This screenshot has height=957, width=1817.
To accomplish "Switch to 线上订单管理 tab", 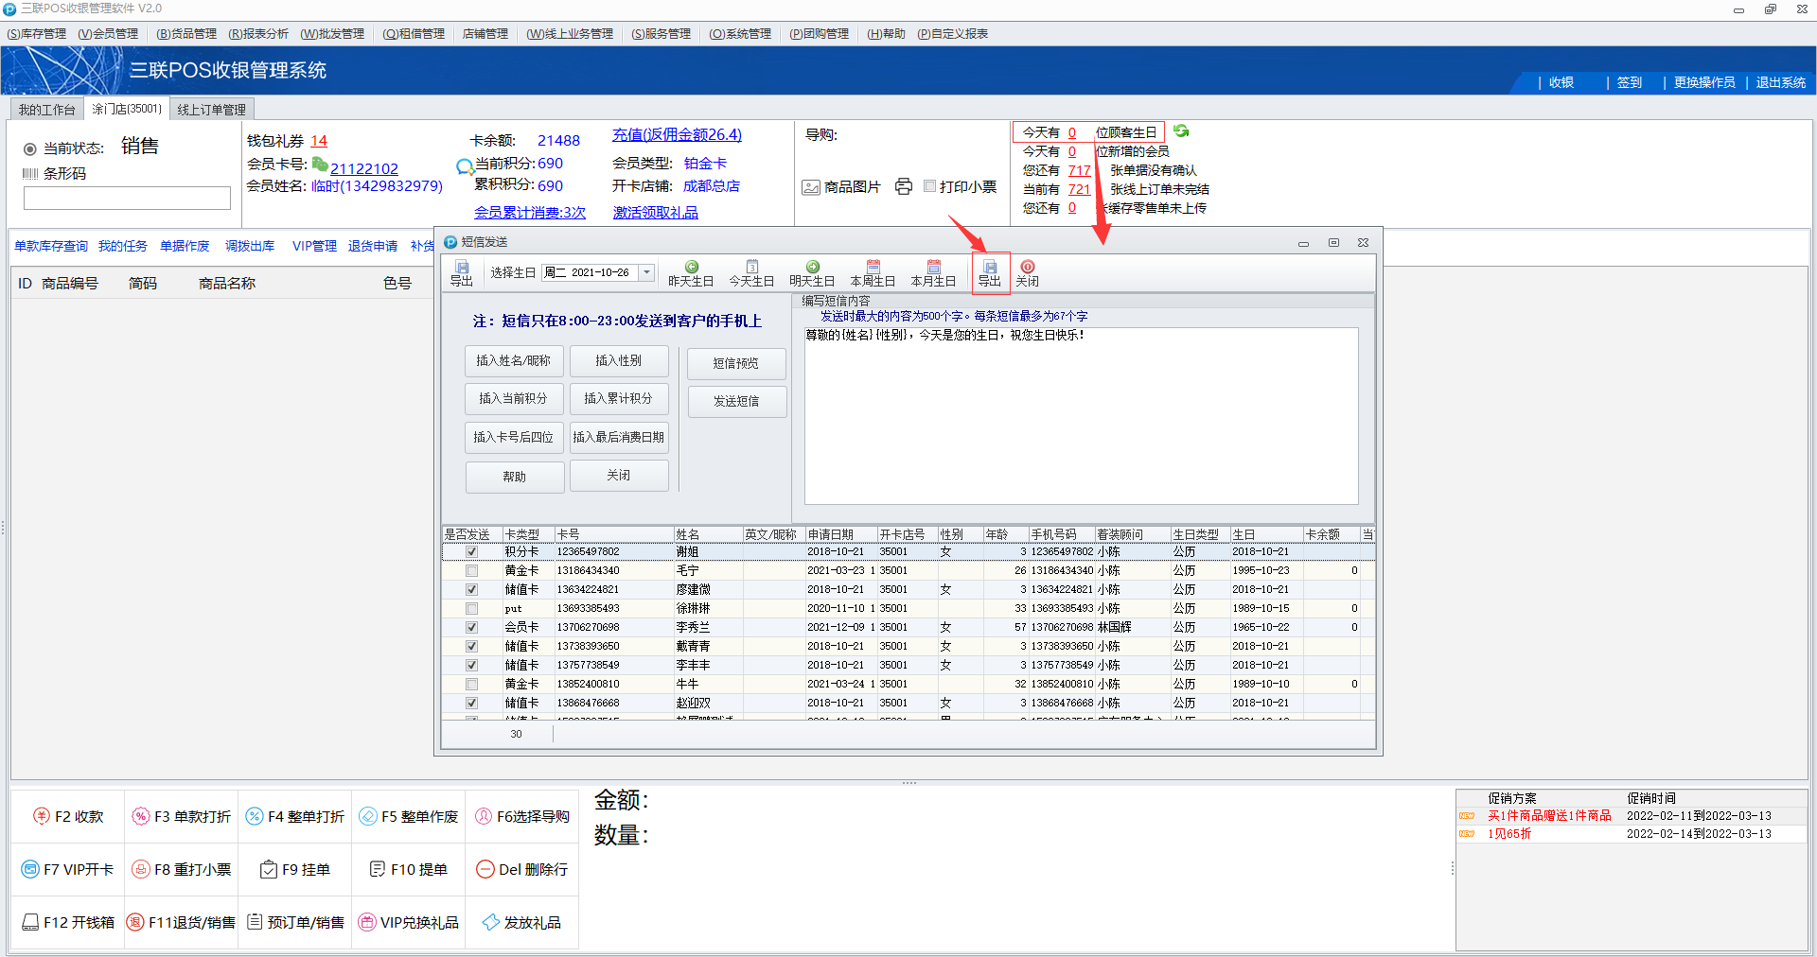I will pyautogui.click(x=212, y=110).
